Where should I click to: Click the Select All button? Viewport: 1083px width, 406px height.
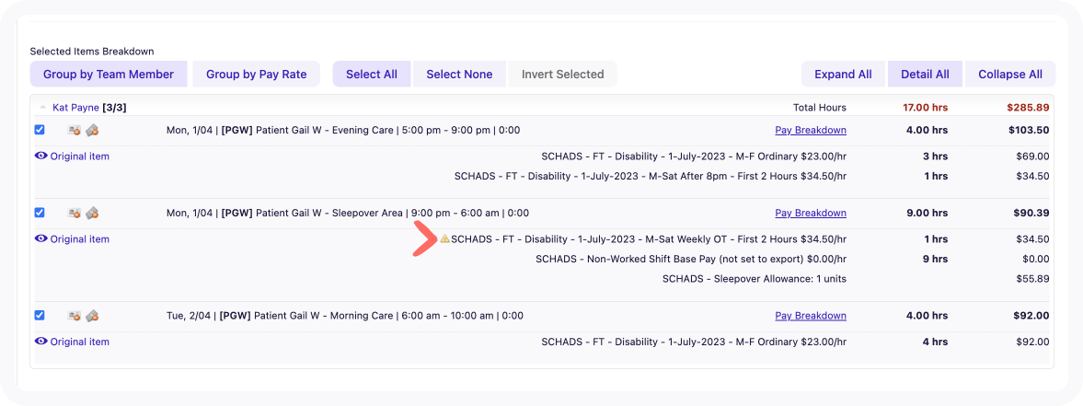point(372,74)
